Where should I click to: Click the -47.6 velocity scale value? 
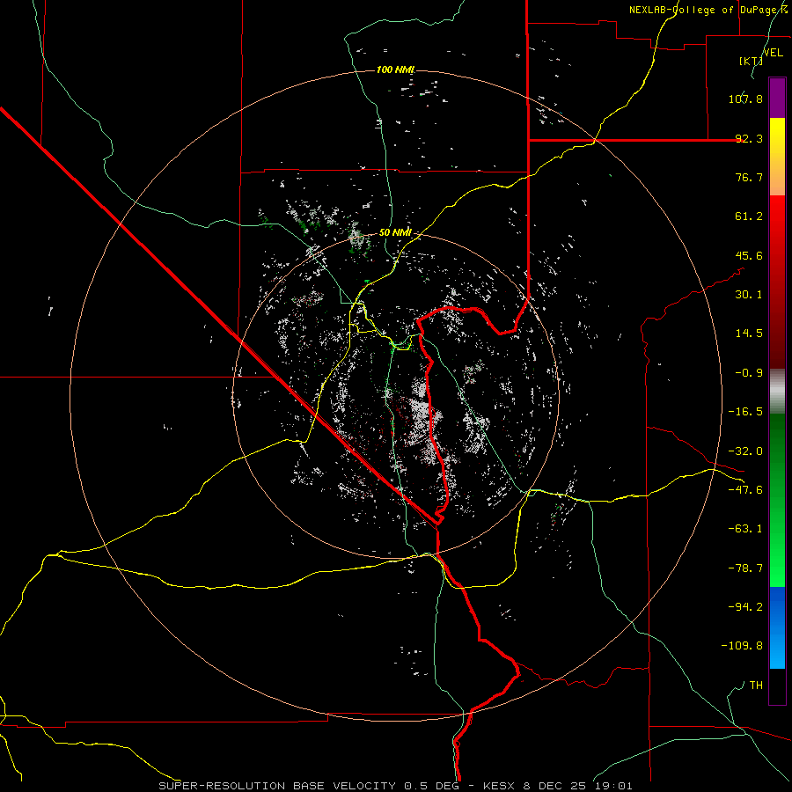click(745, 490)
